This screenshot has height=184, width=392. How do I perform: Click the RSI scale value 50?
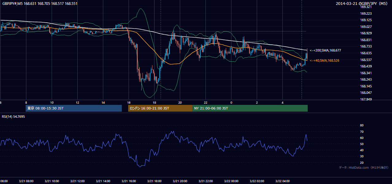tap(362, 144)
